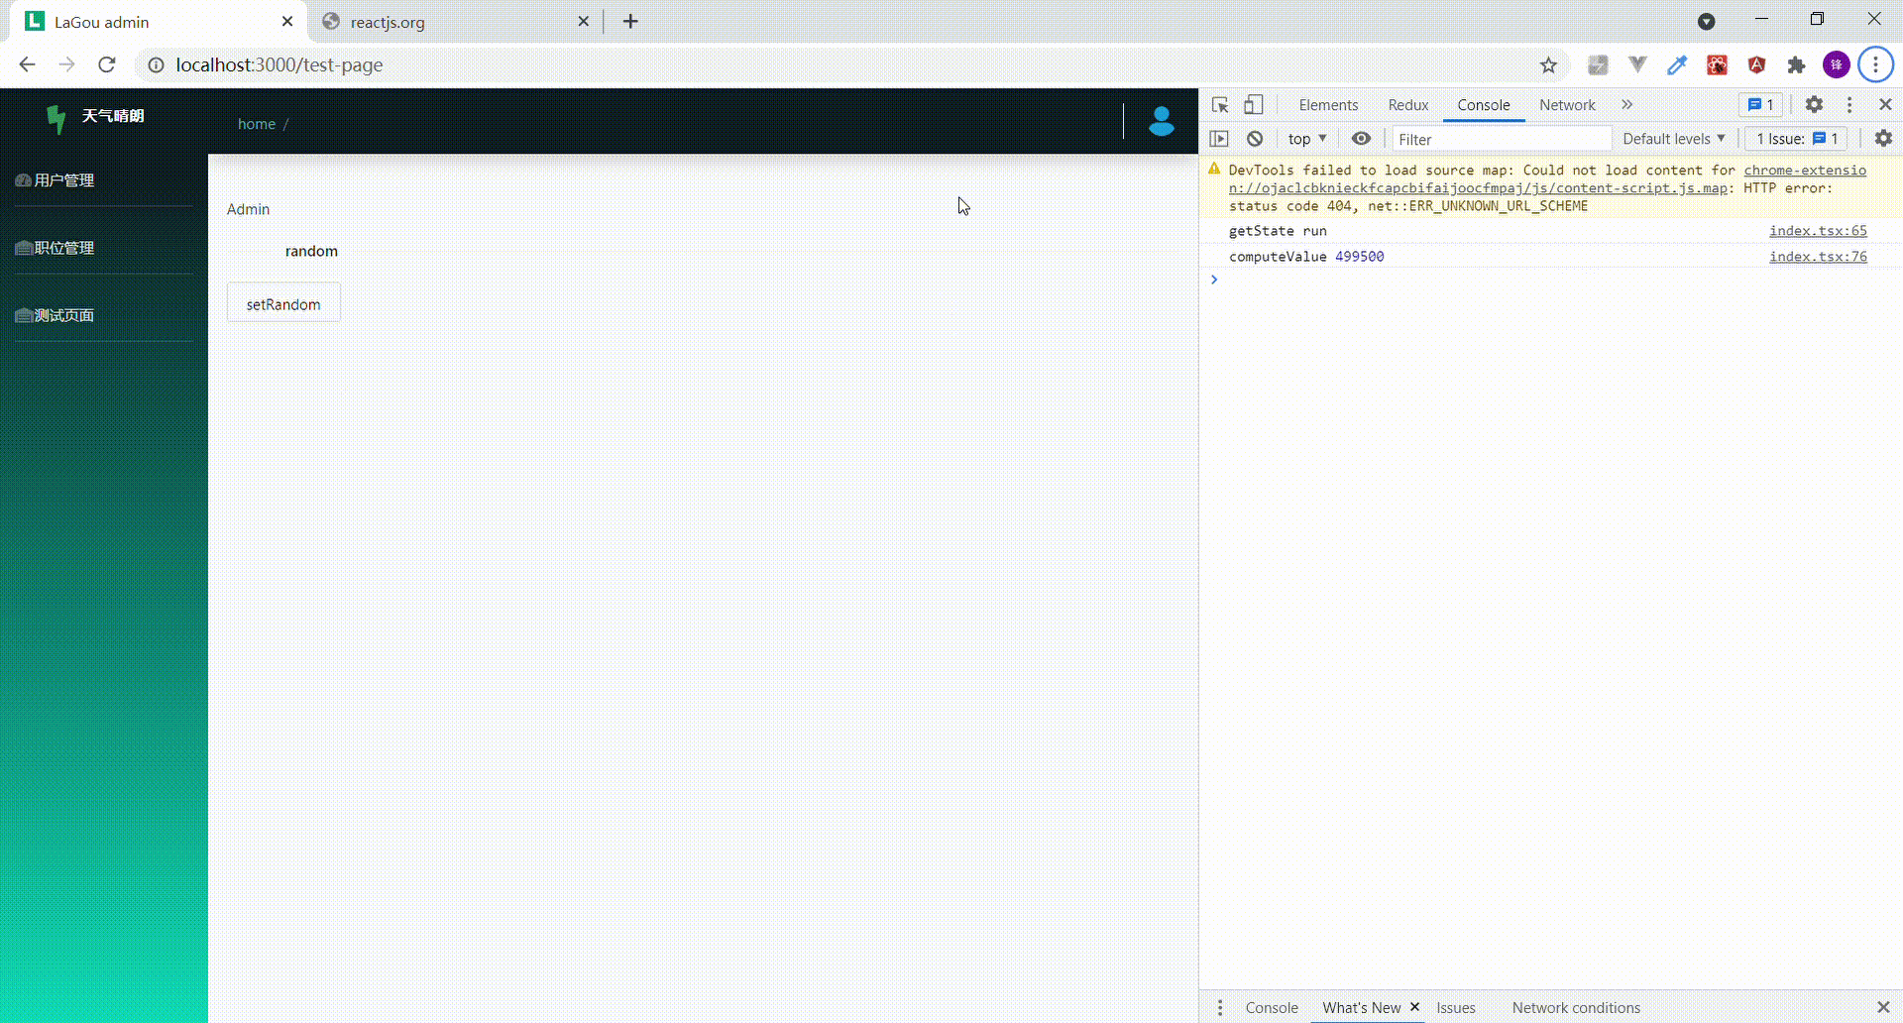This screenshot has width=1903, height=1023.
Task: Click the 天气晴朗 logo icon
Action: [x=56, y=118]
